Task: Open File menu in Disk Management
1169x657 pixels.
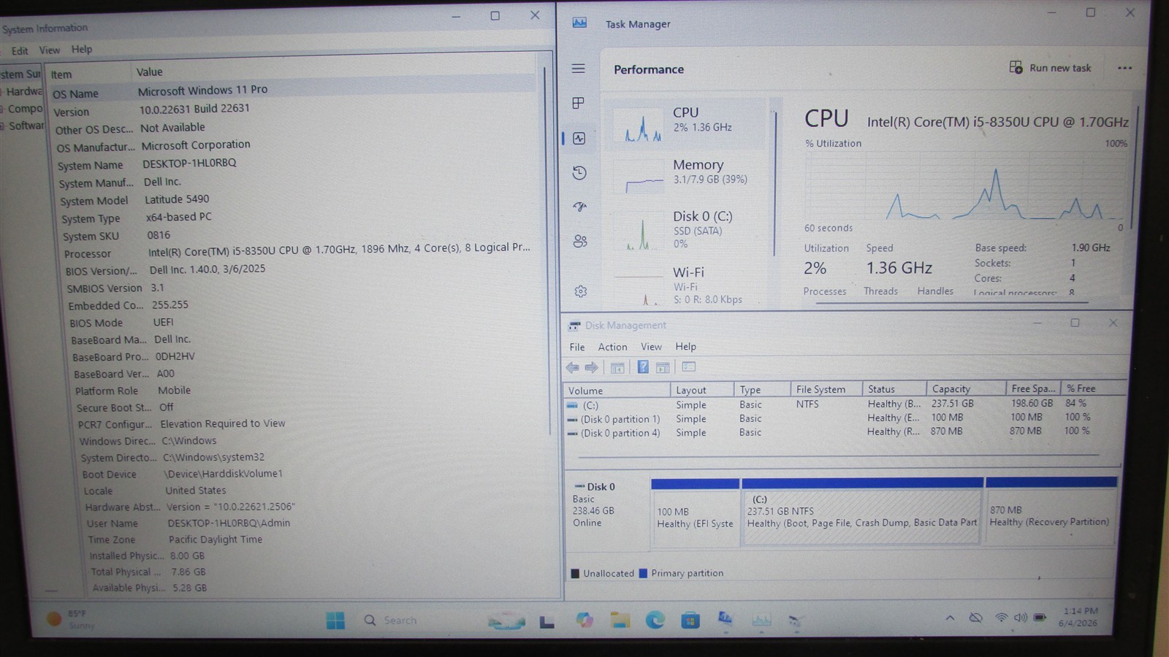Action: coord(577,347)
